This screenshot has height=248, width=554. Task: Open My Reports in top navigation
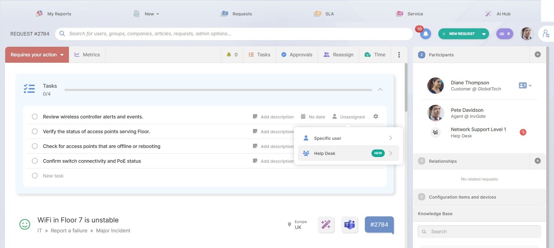[53, 14]
